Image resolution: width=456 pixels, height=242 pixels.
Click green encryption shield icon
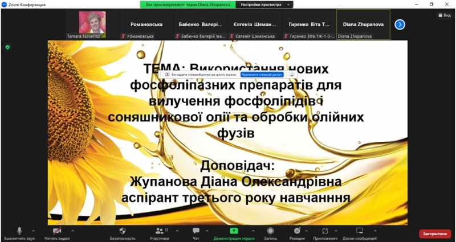[x=7, y=47]
